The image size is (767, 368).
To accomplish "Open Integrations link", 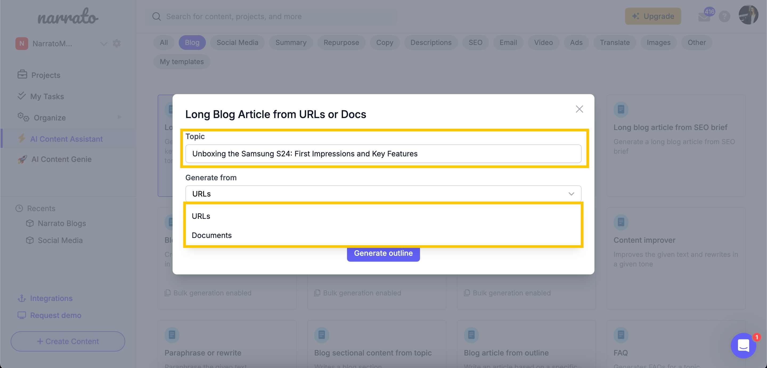I will [x=51, y=298].
